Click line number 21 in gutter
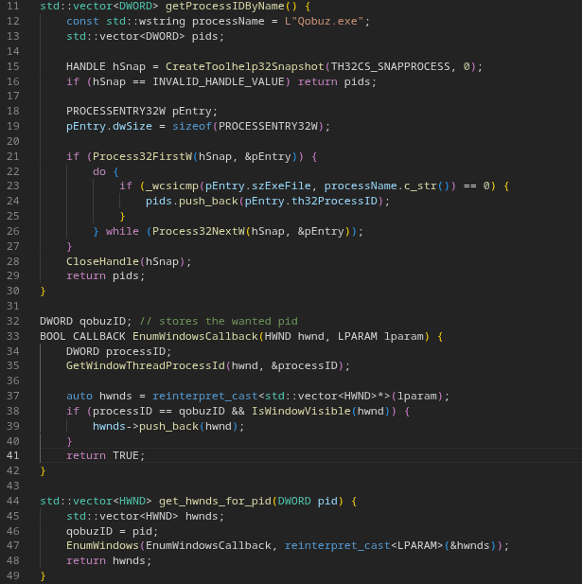 (x=13, y=156)
